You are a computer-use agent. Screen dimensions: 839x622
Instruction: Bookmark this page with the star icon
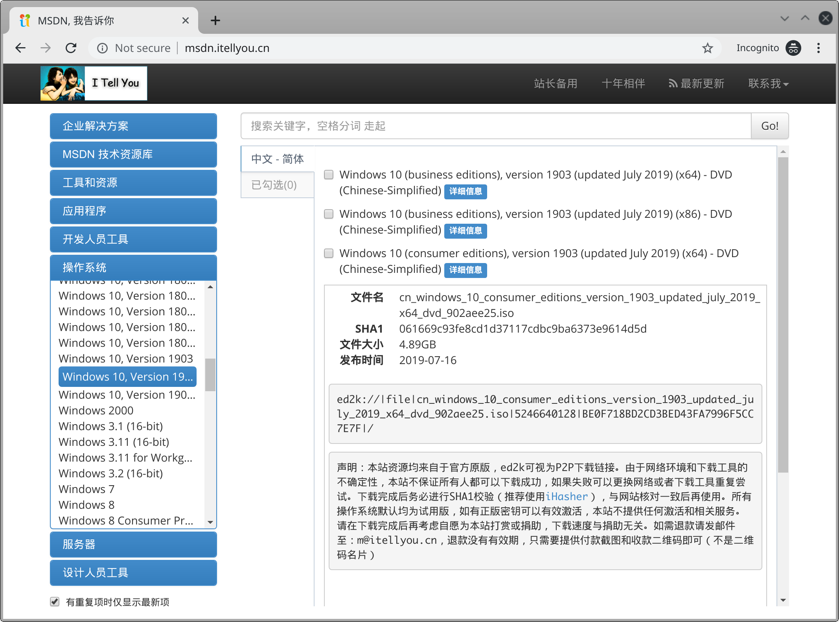click(x=707, y=48)
